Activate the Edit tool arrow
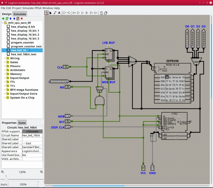 [50, 13]
